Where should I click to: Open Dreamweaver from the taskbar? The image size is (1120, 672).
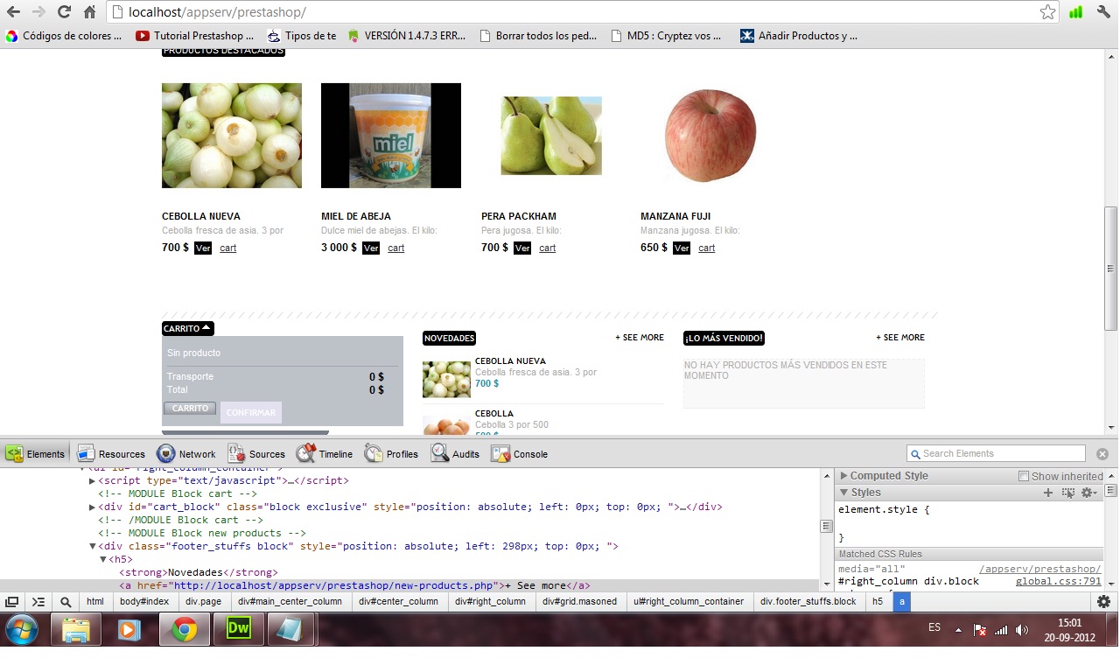238,629
